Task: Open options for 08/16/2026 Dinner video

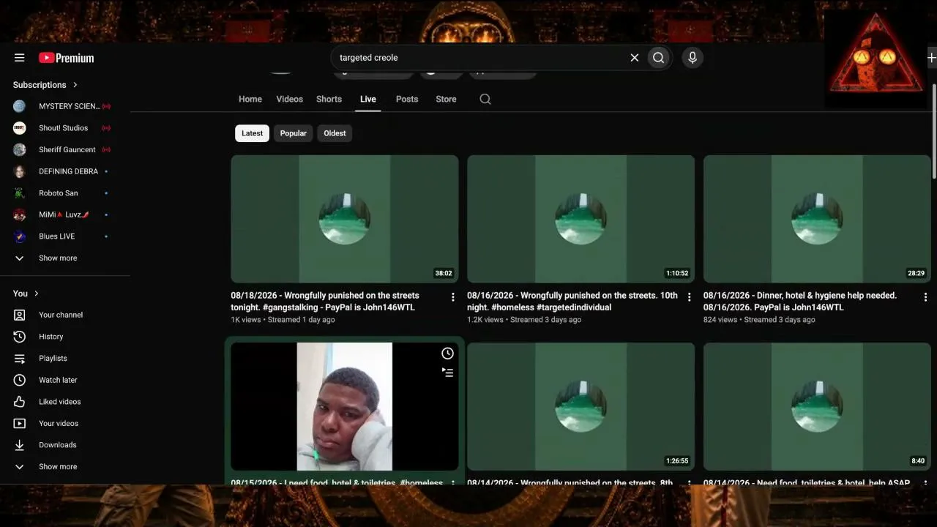Action: pyautogui.click(x=925, y=296)
